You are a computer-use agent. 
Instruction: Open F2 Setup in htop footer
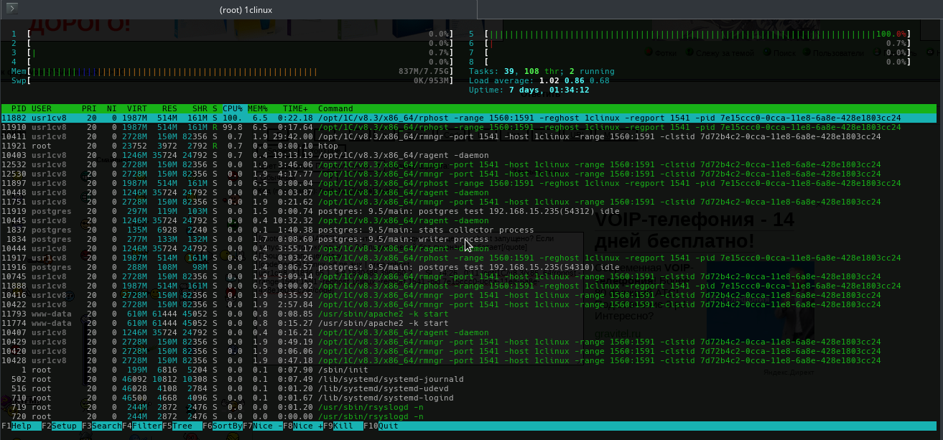click(x=60, y=426)
